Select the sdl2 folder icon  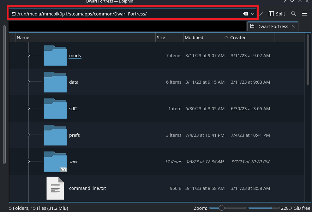pos(55,108)
